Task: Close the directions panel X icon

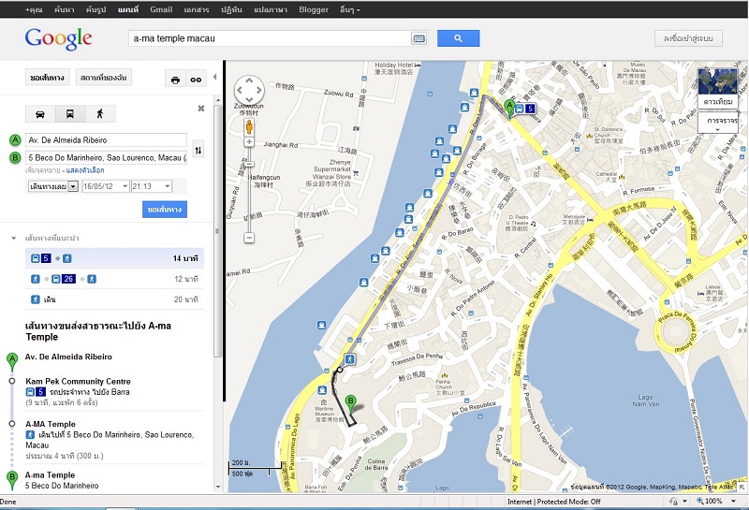Action: click(201, 109)
